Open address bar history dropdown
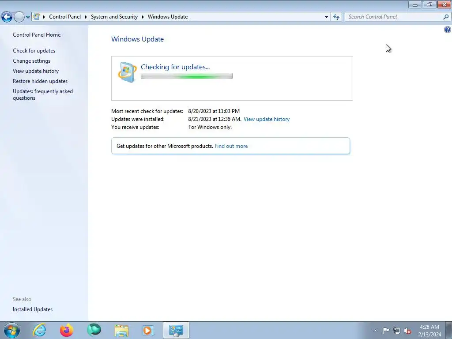This screenshot has width=452, height=339. pos(326,17)
